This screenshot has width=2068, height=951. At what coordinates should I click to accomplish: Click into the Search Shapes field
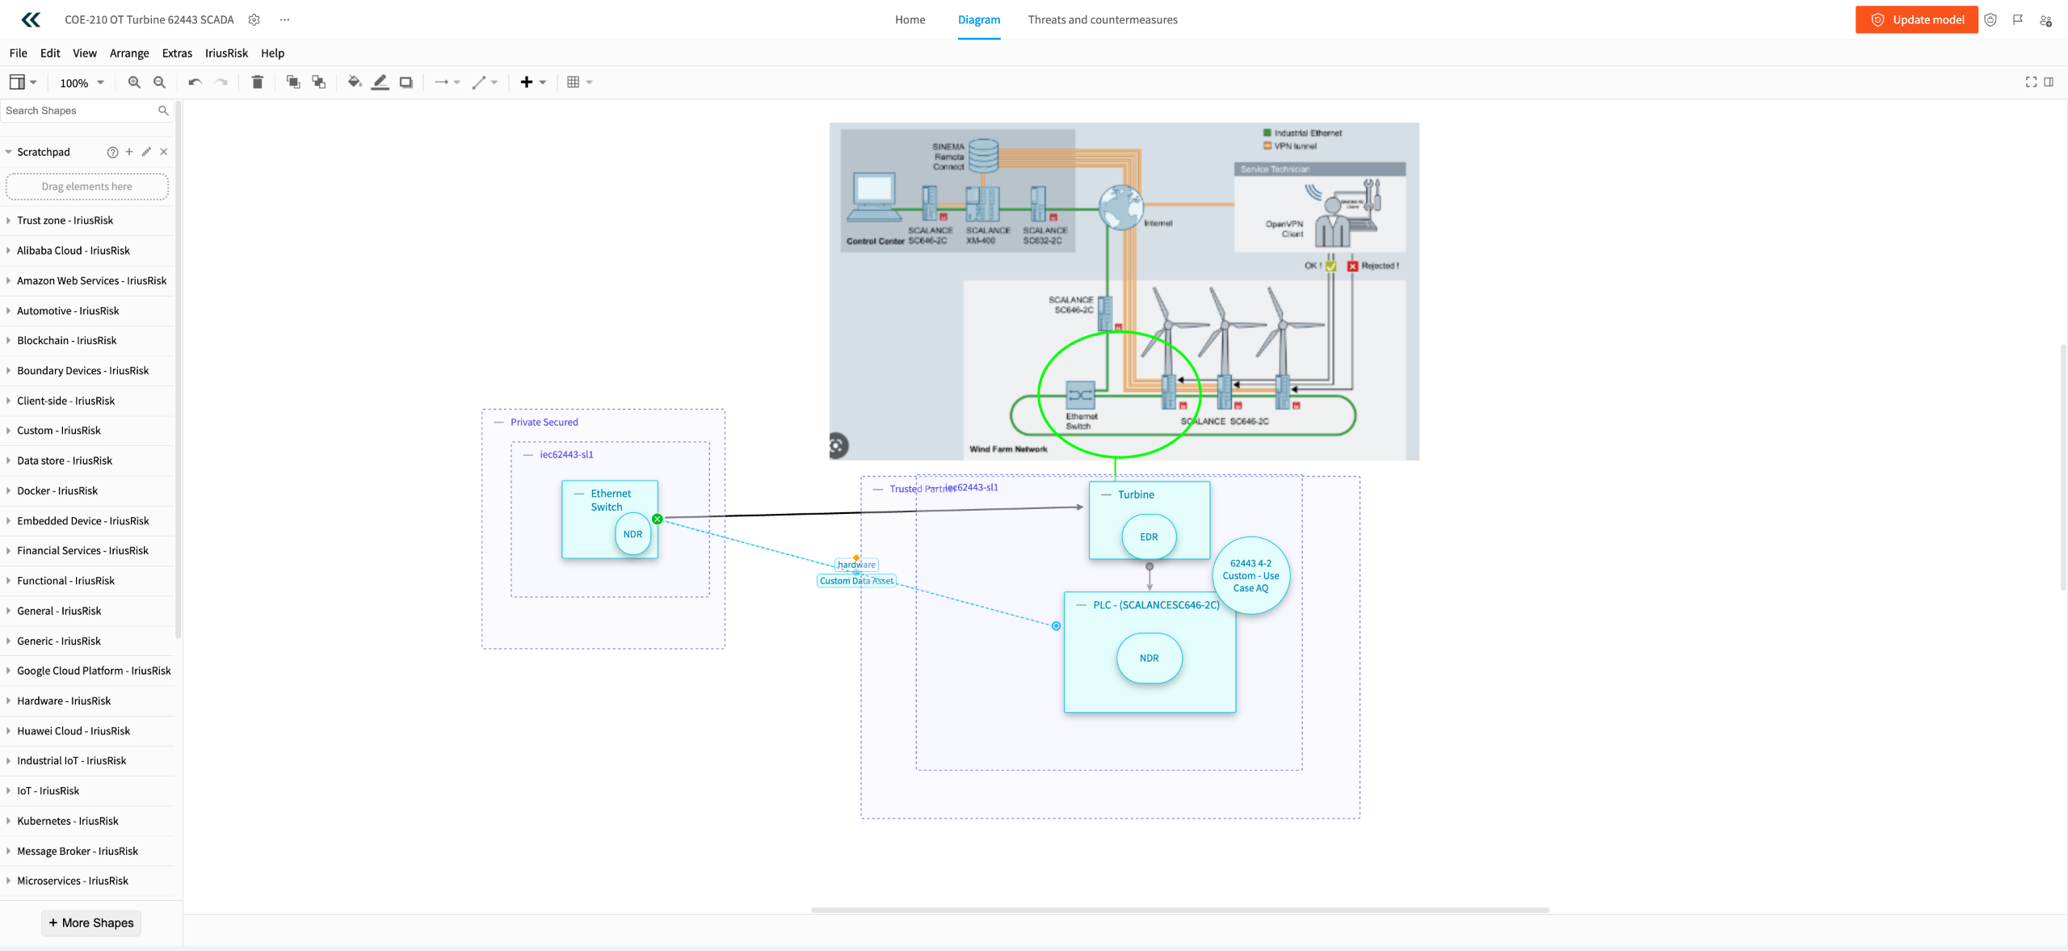click(x=77, y=111)
